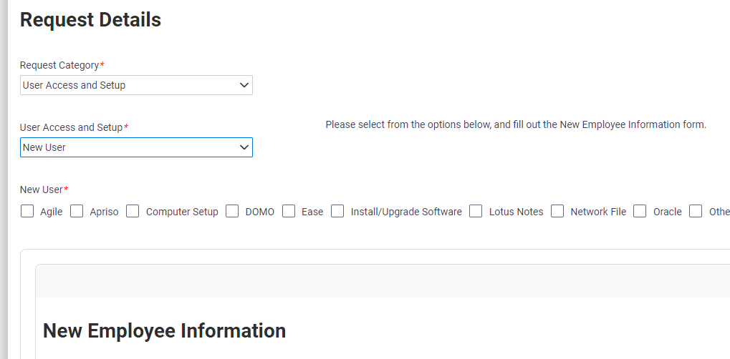Click the New User field label

tap(42, 190)
